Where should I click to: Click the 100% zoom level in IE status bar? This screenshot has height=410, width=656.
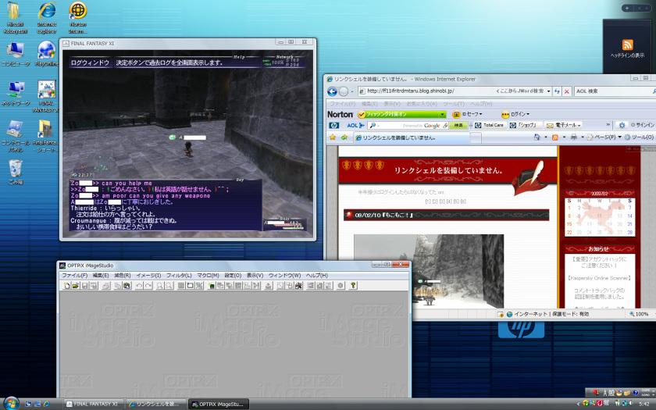click(x=639, y=314)
